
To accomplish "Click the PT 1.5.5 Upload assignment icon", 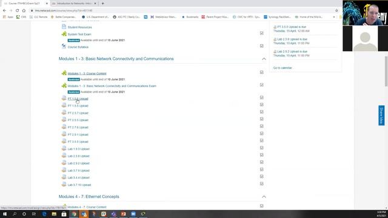I will coord(64,105).
